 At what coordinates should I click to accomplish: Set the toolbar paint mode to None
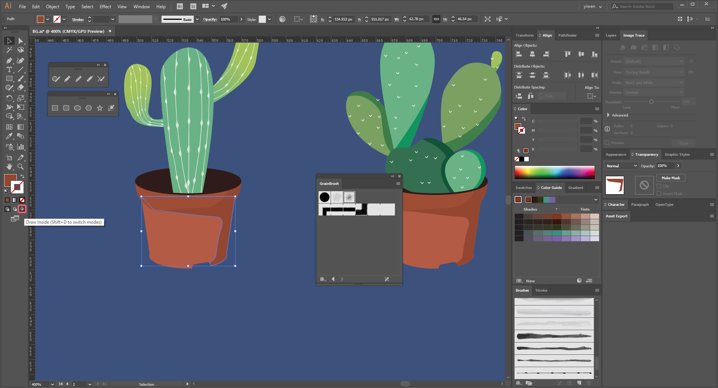(22, 200)
